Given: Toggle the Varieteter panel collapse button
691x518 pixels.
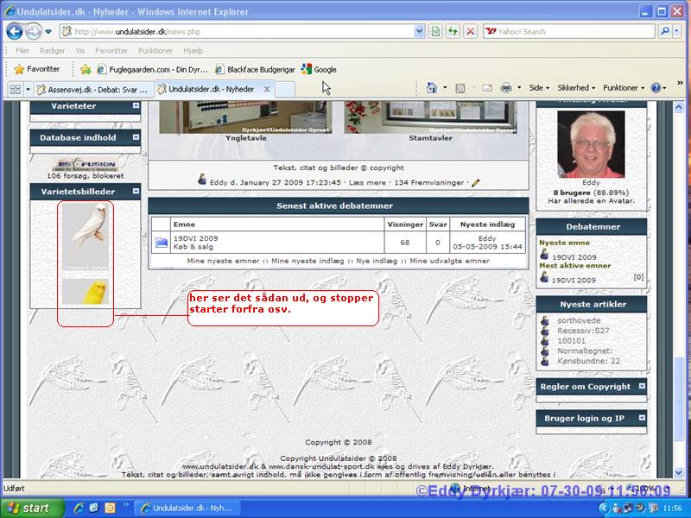Looking at the screenshot, I should click(136, 105).
